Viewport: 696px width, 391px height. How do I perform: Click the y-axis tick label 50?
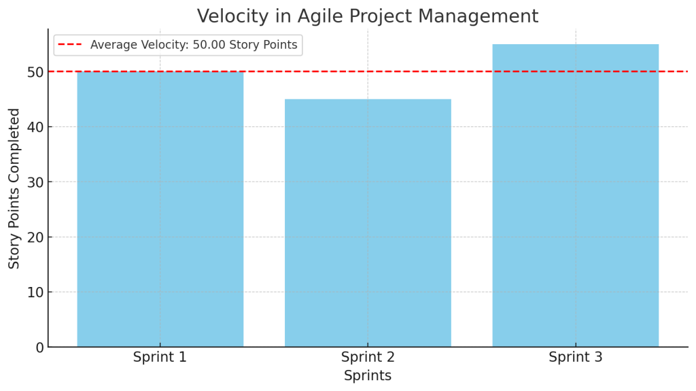point(35,72)
